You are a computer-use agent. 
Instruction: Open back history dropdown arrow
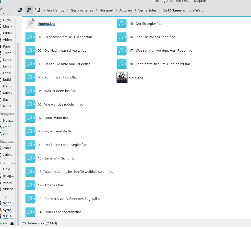point(3,13)
